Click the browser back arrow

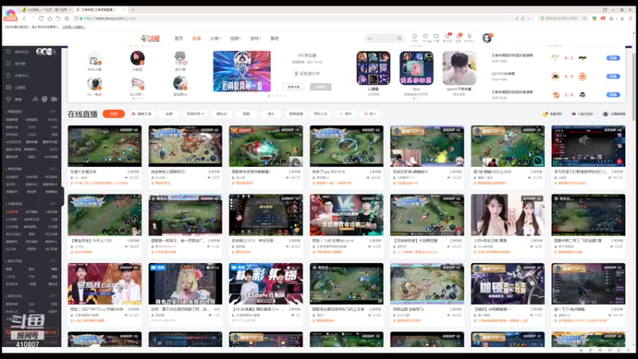[x=25, y=18]
